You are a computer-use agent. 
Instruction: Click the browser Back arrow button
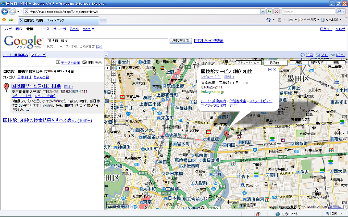click(x=5, y=11)
